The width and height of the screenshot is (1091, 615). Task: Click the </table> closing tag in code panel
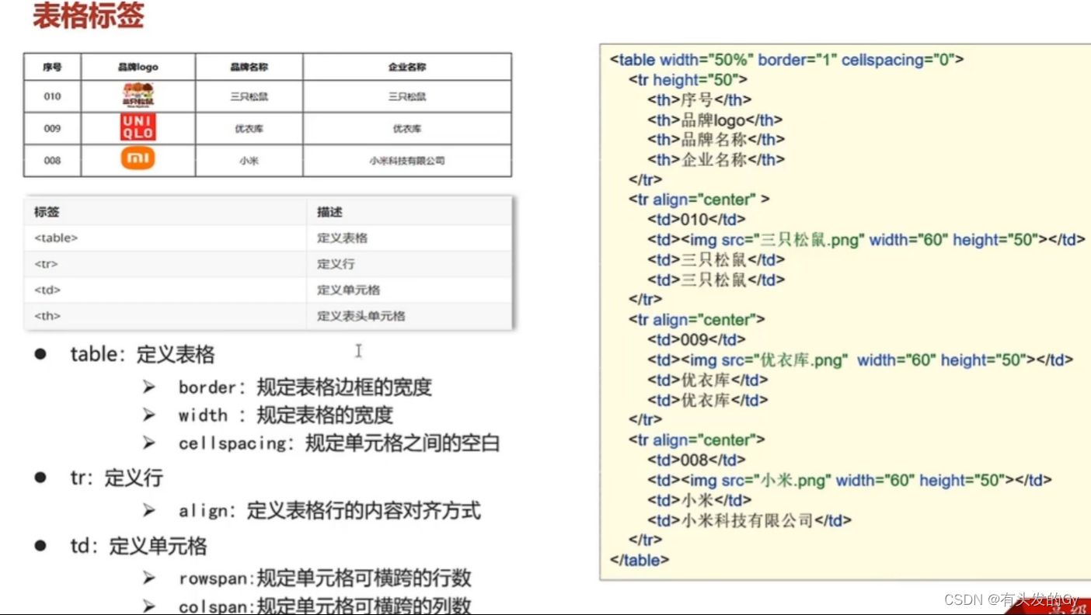pyautogui.click(x=639, y=560)
